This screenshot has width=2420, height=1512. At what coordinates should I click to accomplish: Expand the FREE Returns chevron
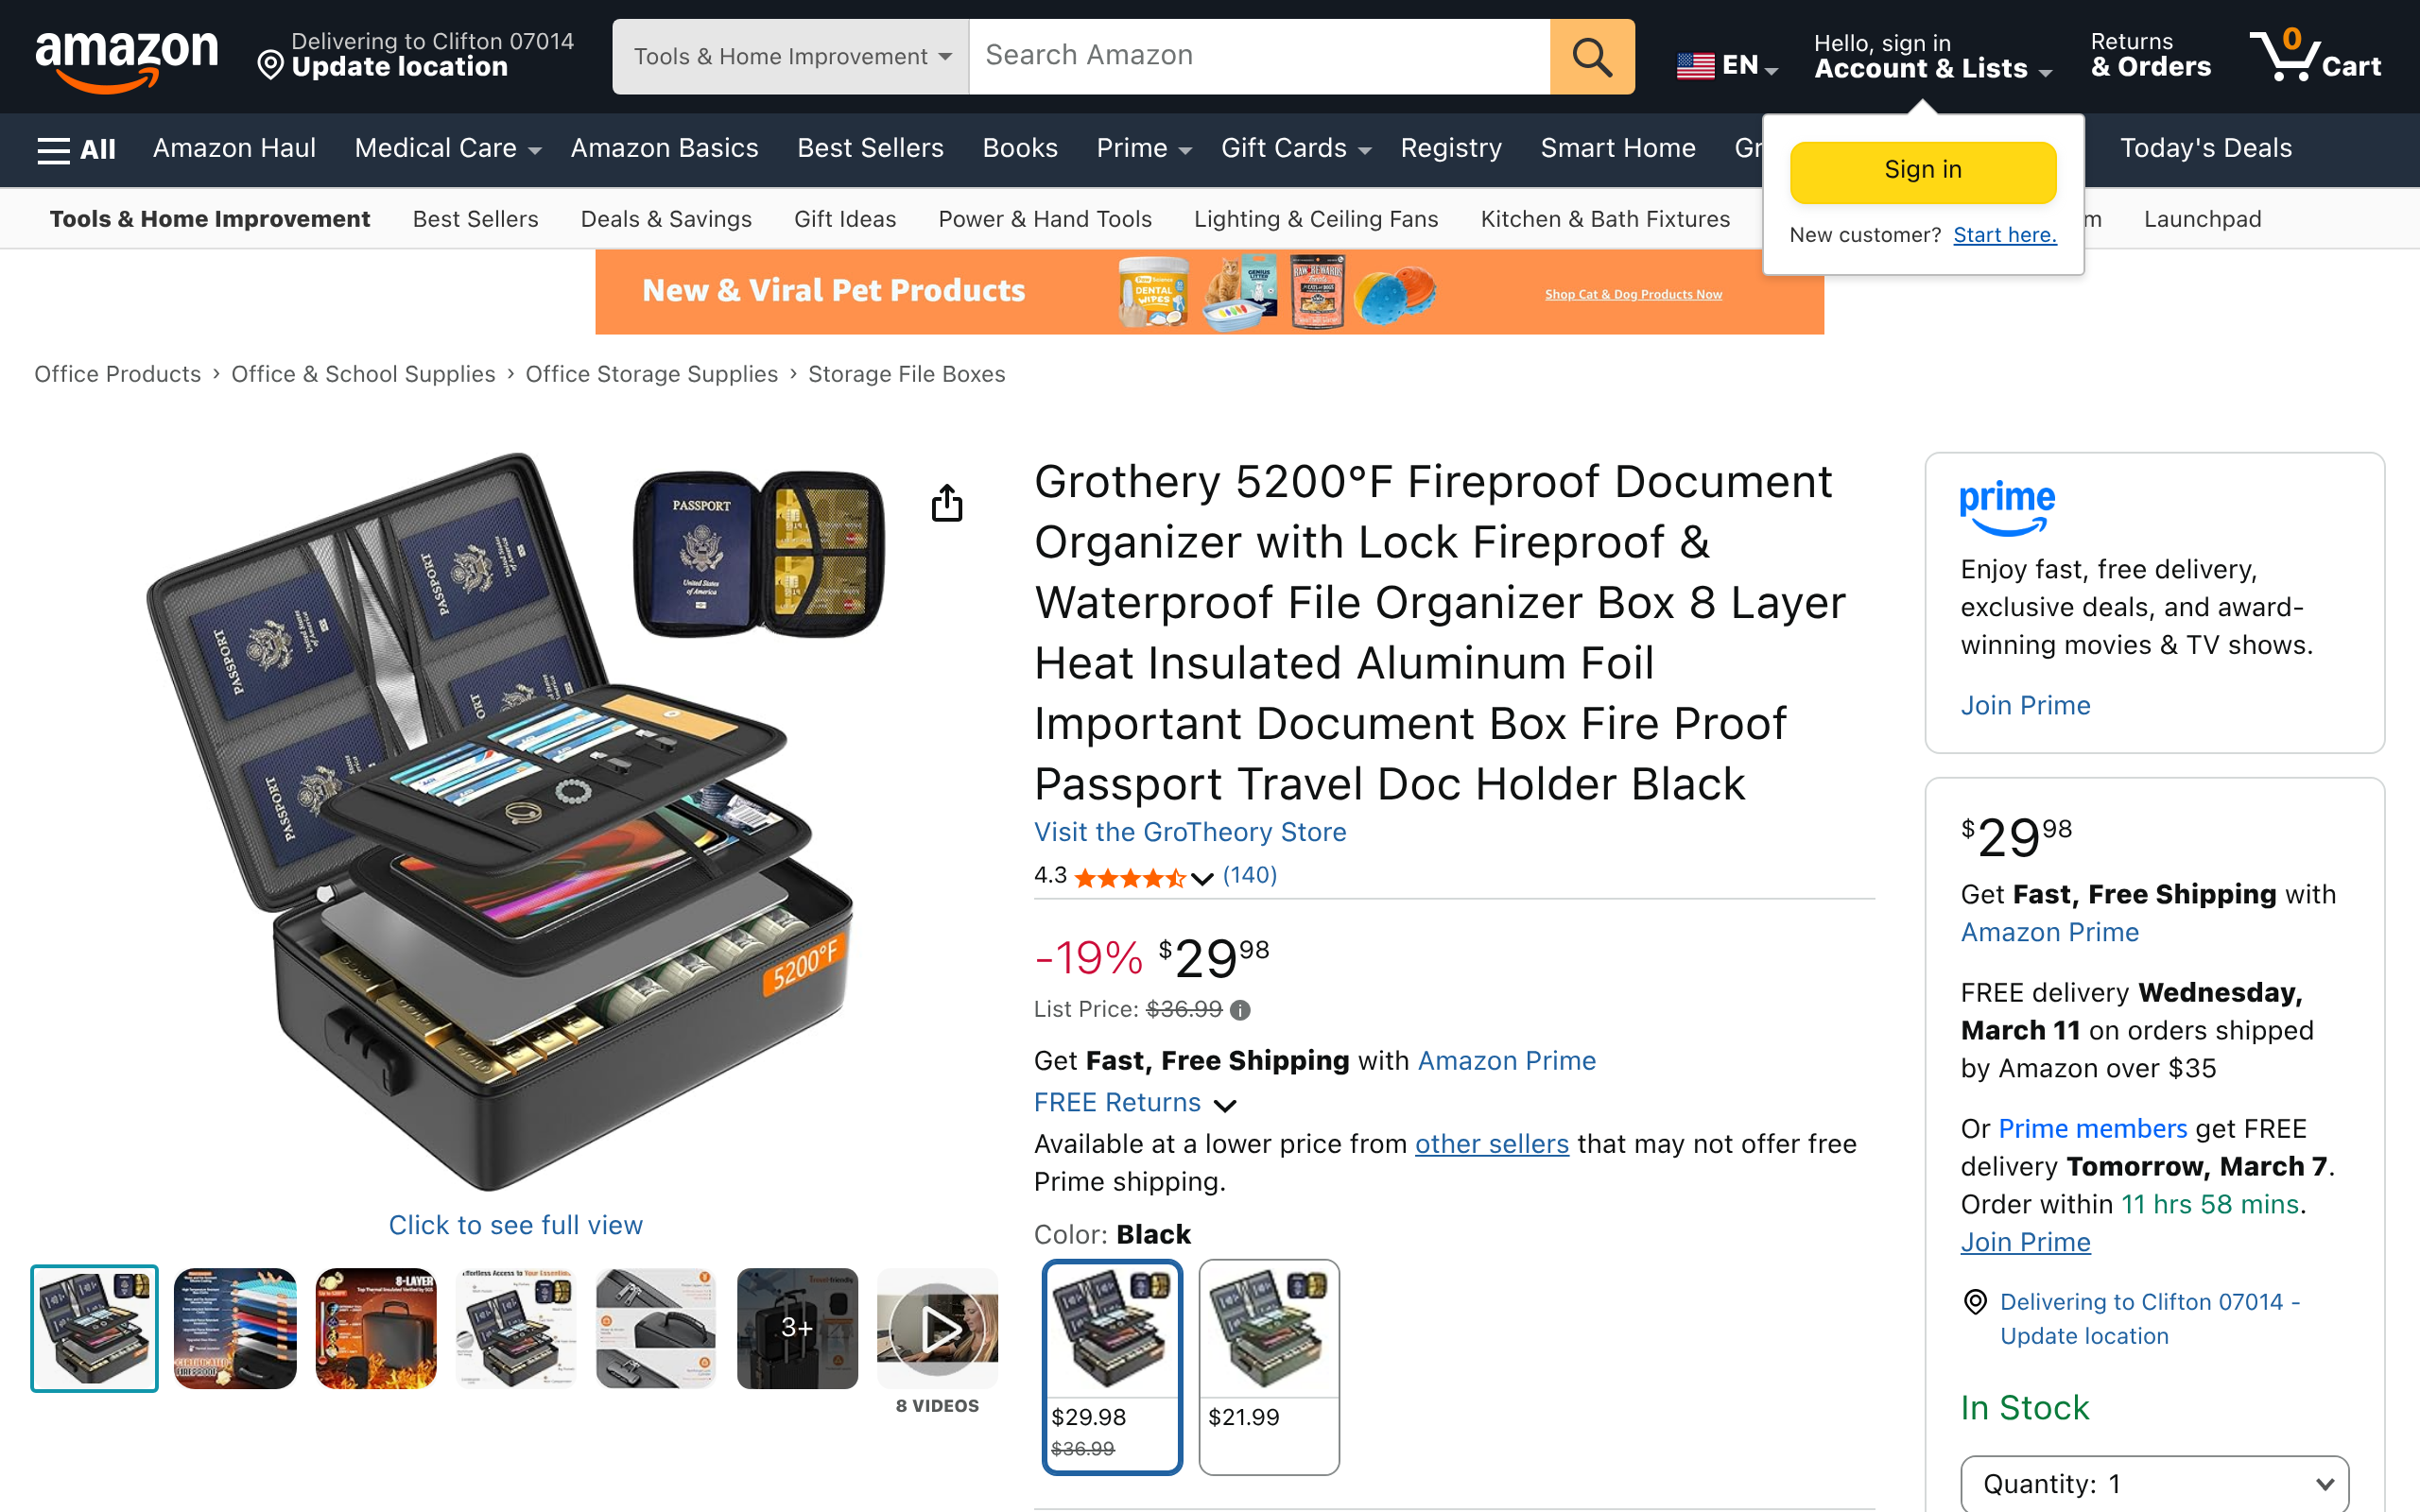point(1224,1105)
